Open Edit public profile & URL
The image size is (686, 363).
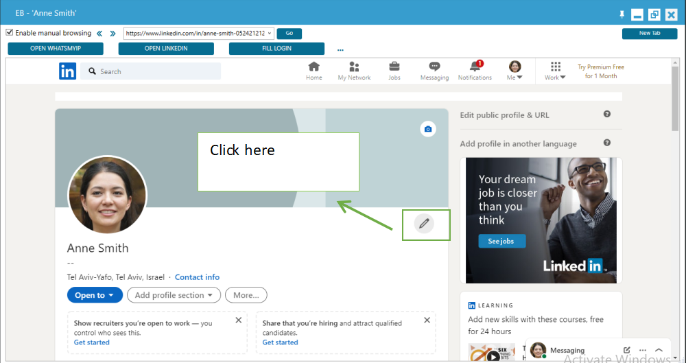(504, 115)
